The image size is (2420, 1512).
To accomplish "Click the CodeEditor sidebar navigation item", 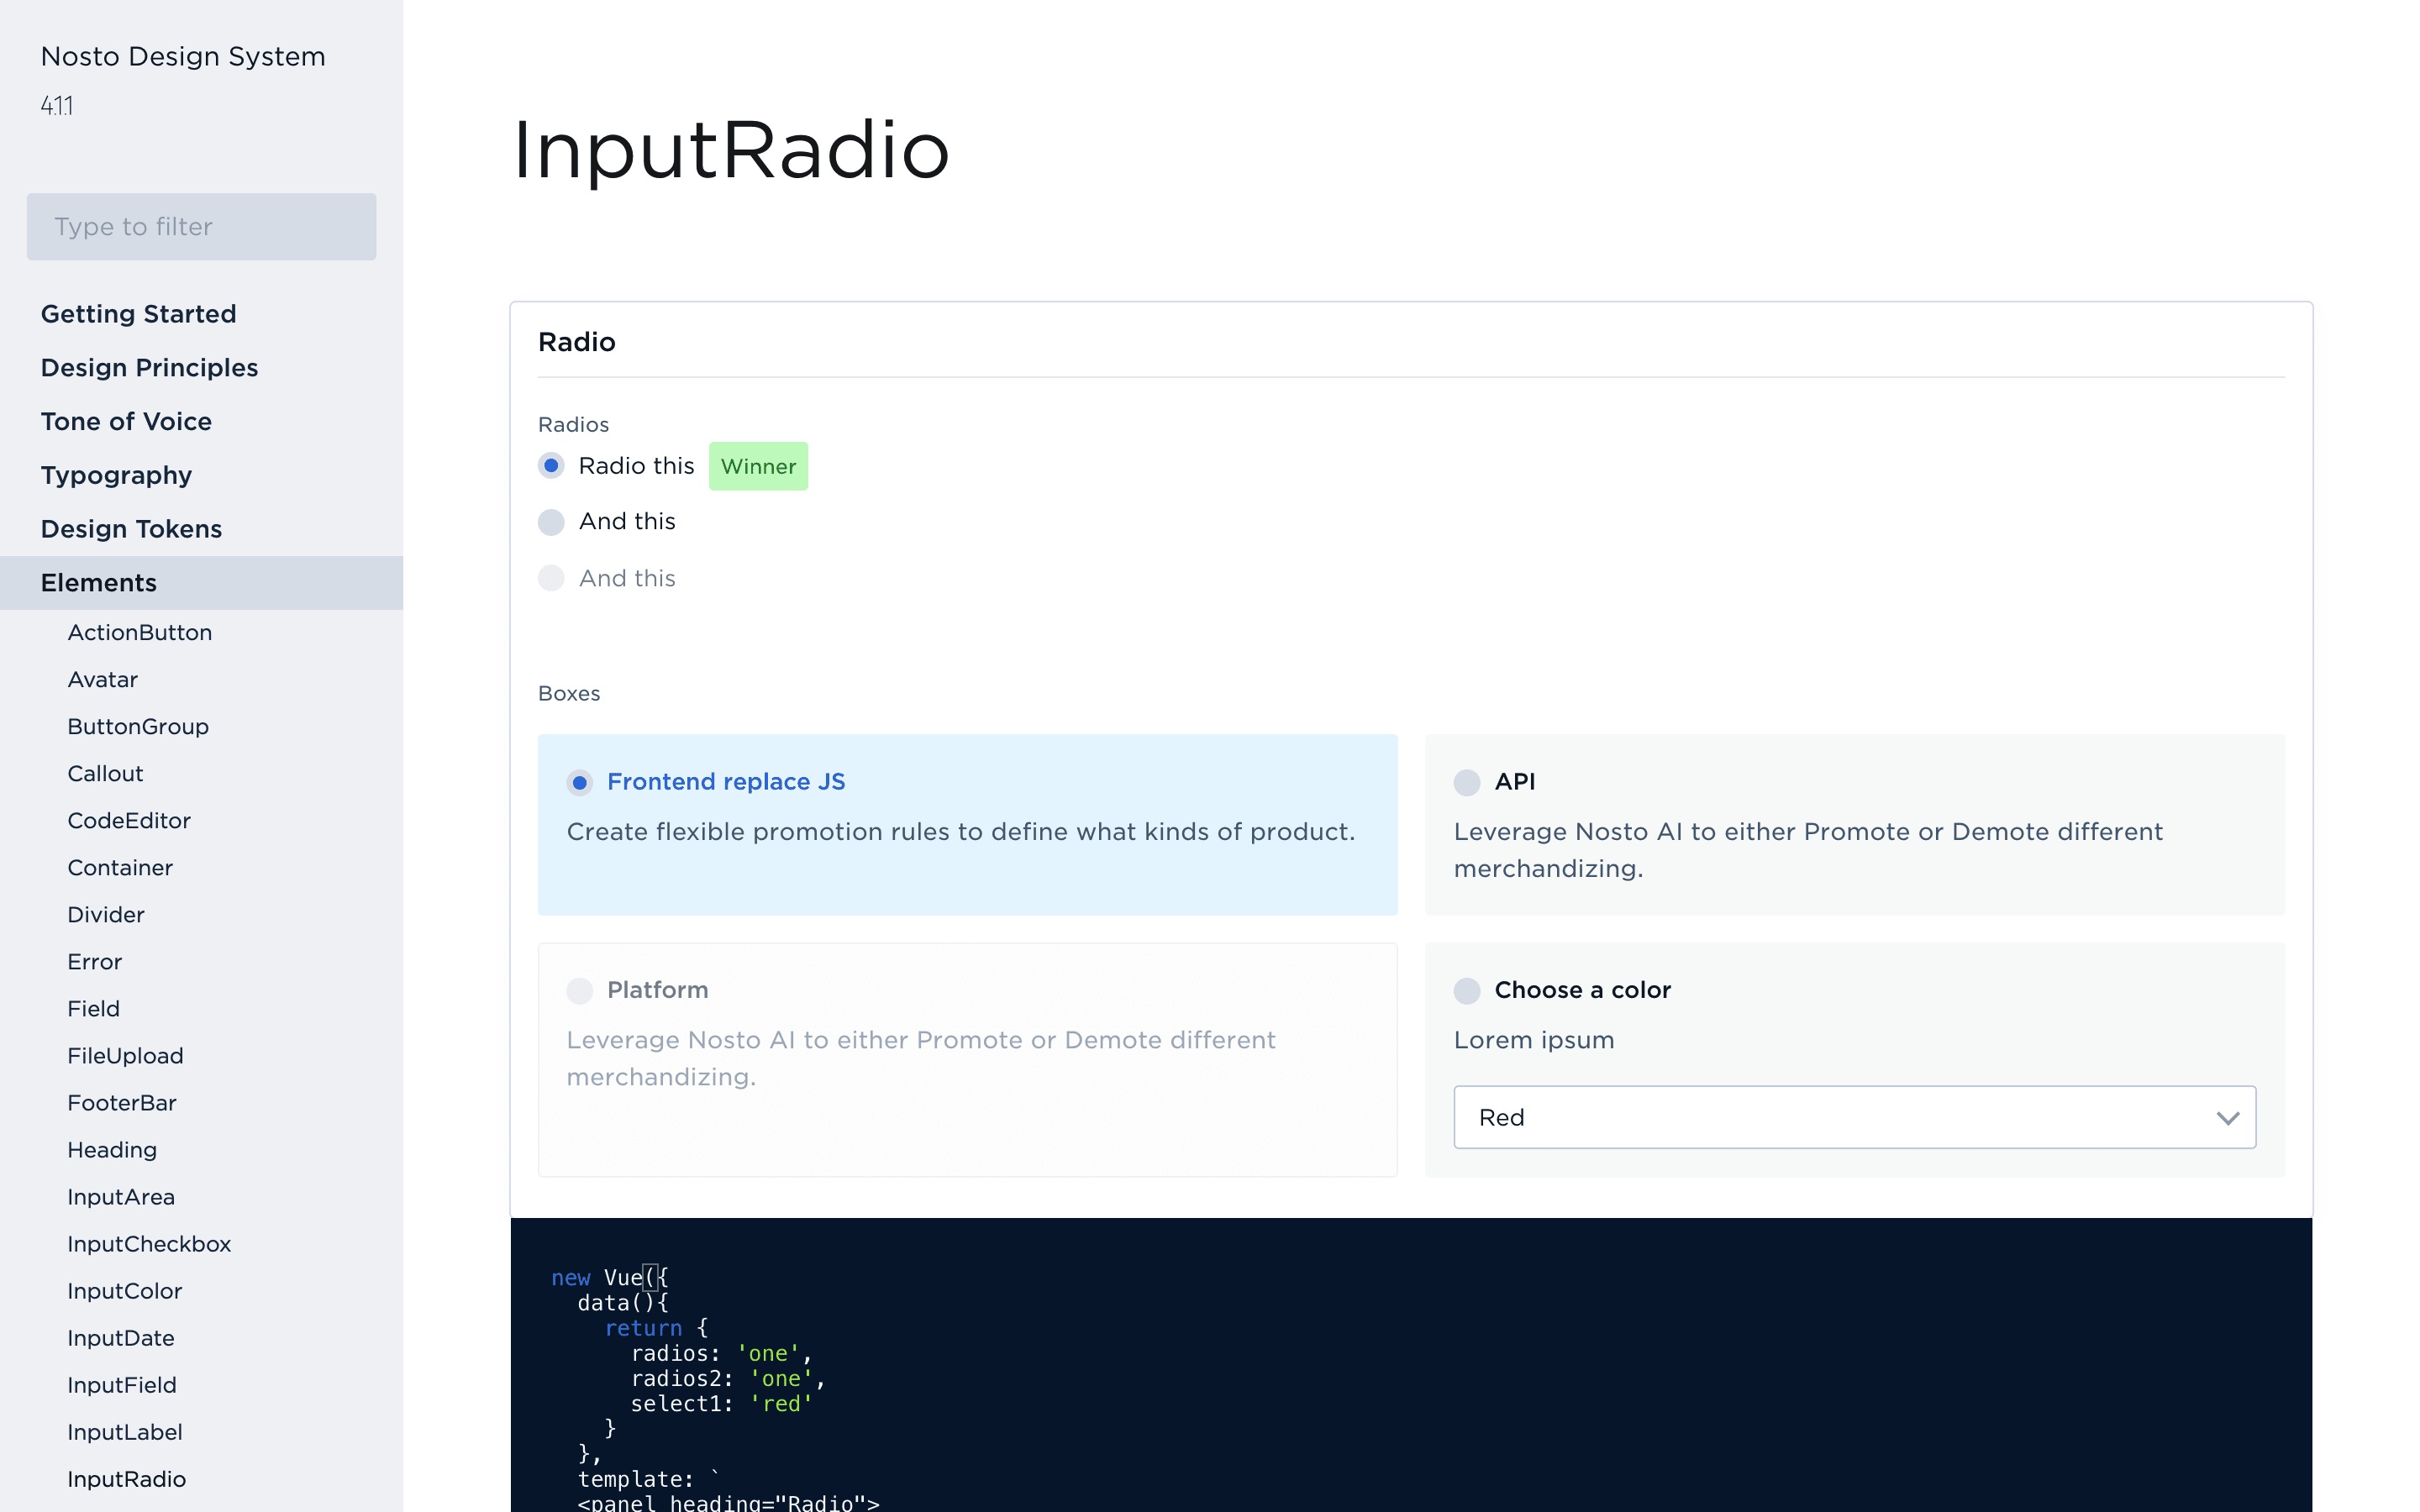I will tap(129, 821).
